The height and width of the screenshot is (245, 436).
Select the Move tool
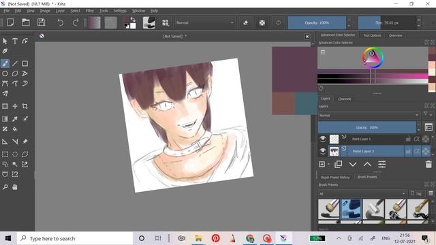(x=15, y=106)
